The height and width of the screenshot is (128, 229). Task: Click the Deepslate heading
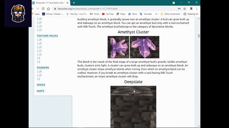click(x=133, y=82)
